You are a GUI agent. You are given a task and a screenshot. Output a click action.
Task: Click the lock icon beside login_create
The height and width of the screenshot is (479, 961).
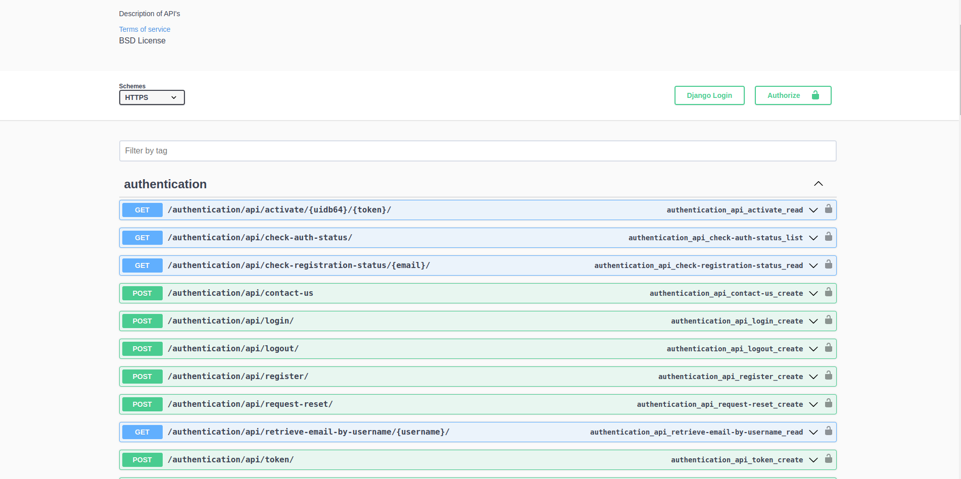(x=829, y=320)
